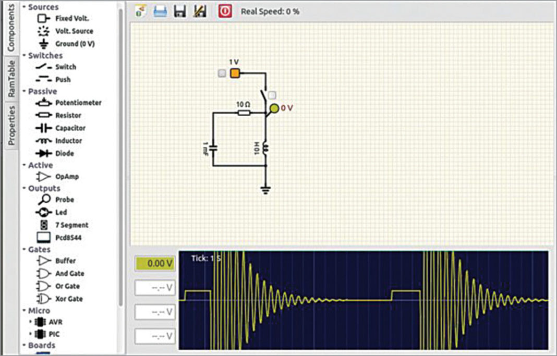
Task: Click the yellow 0.00 V channel readout
Action: pyautogui.click(x=155, y=264)
